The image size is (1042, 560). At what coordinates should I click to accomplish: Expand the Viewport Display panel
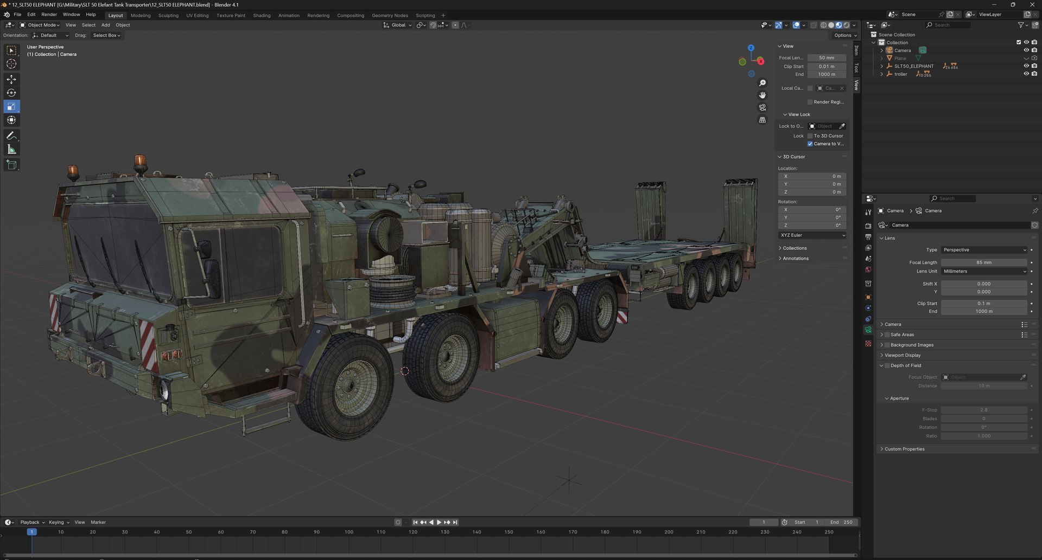903,355
